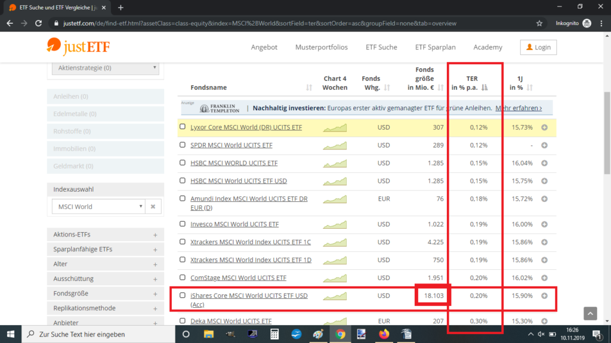Bookmark page with the star icon
This screenshot has width=611, height=343.
539,23
